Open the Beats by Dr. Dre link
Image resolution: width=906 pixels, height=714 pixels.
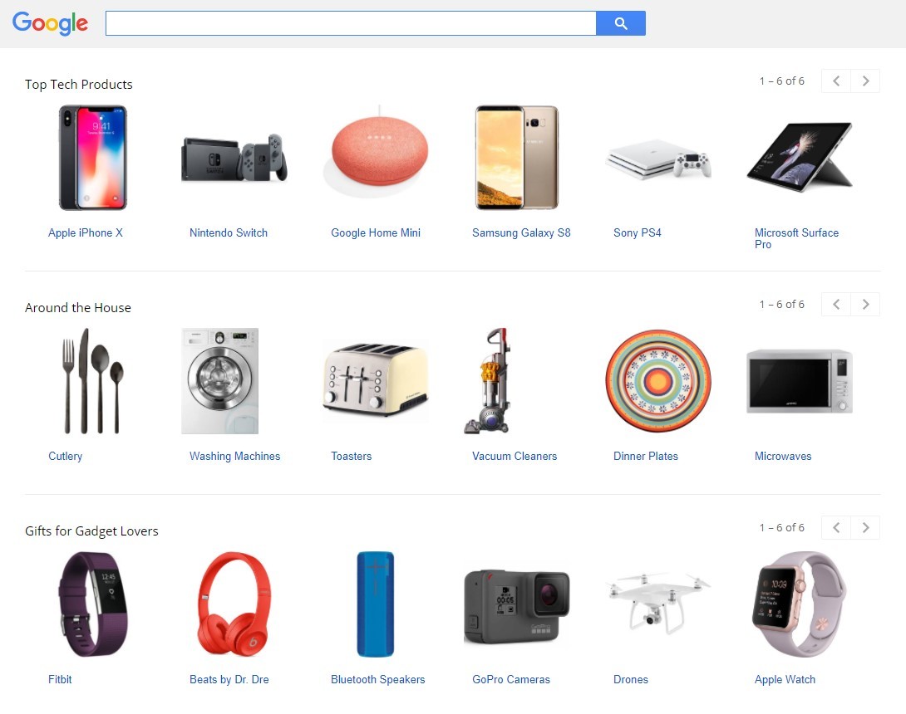[x=229, y=679]
